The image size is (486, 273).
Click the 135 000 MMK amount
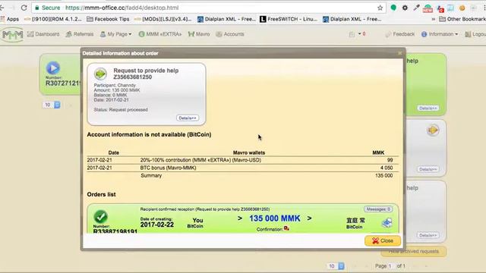pos(275,218)
